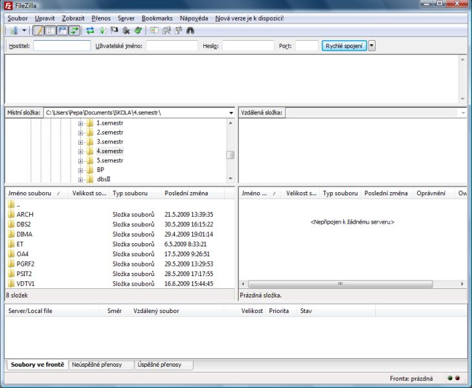Switch to Neúspěšné přenosy tab
The image size is (472, 388).
[x=101, y=365]
